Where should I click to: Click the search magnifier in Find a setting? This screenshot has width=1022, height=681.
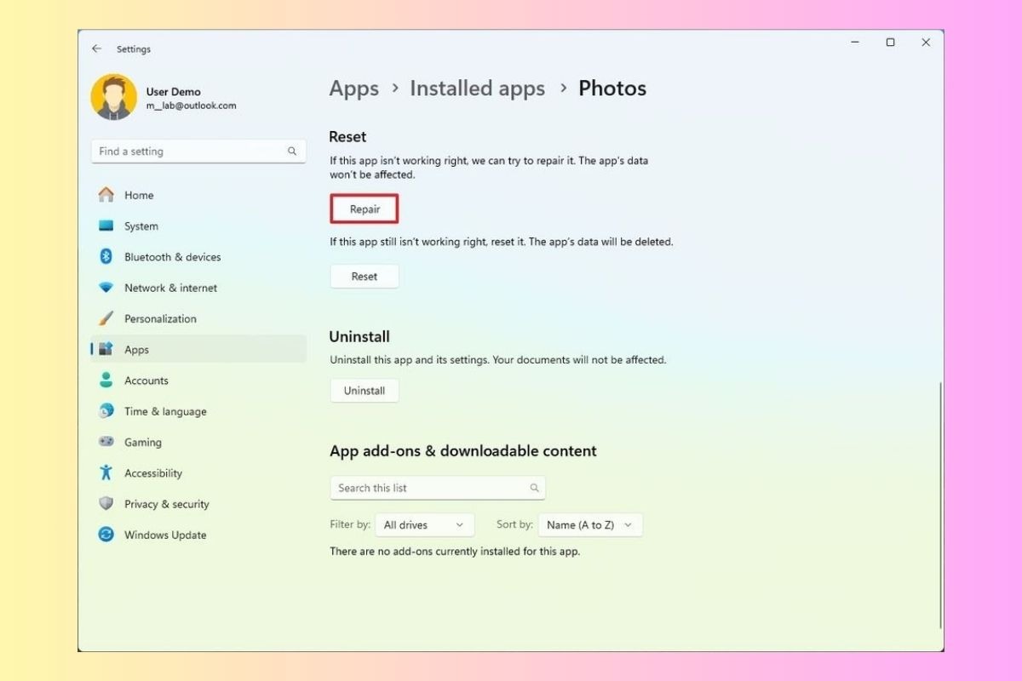[292, 152]
